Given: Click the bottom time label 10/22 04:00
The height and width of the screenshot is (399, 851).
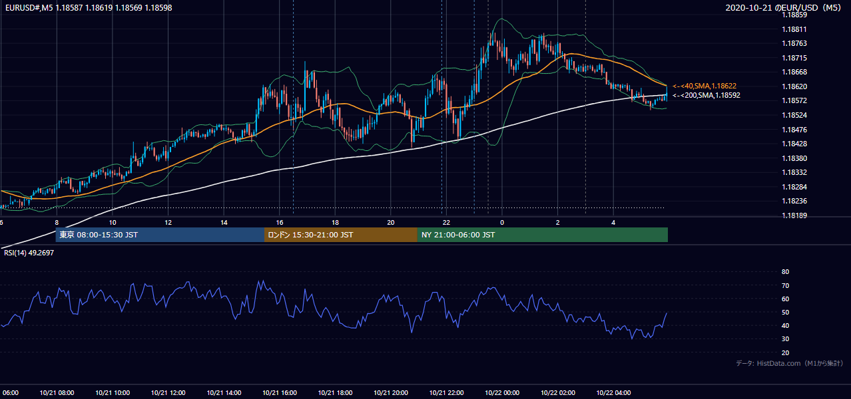Looking at the screenshot, I should pos(613,393).
